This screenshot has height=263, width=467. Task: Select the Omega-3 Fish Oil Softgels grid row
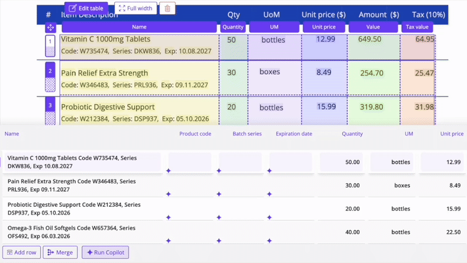pyautogui.click(x=233, y=232)
